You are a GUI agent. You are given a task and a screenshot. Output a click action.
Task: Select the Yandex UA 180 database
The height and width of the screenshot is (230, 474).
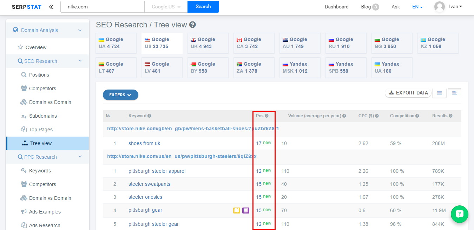point(392,68)
